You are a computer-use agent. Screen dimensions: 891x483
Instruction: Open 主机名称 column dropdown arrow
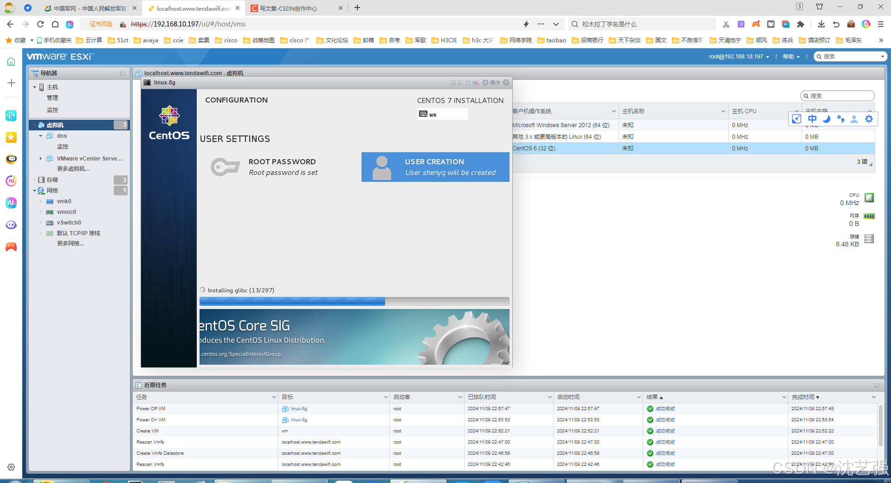tap(723, 111)
